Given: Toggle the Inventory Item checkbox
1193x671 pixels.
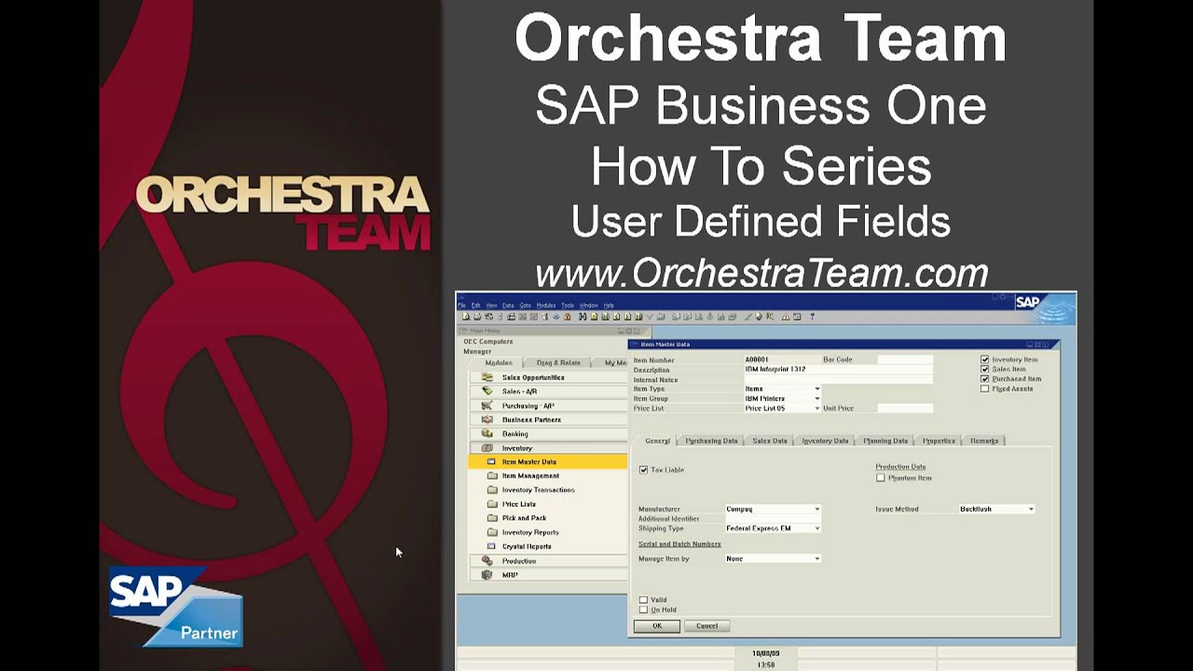Looking at the screenshot, I should pos(984,360).
